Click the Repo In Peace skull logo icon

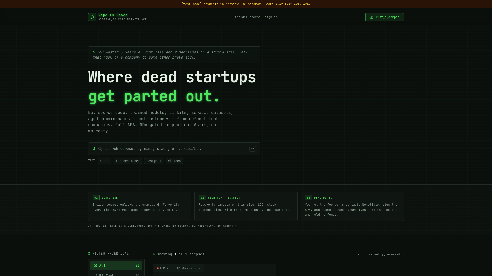(x=92, y=17)
